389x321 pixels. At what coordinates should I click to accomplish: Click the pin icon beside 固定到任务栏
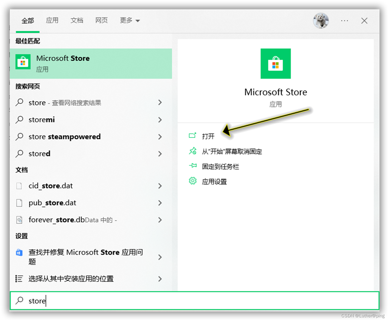click(193, 166)
